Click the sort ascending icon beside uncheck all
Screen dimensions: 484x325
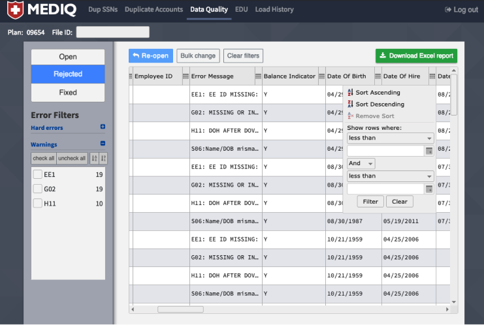pyautogui.click(x=93, y=158)
